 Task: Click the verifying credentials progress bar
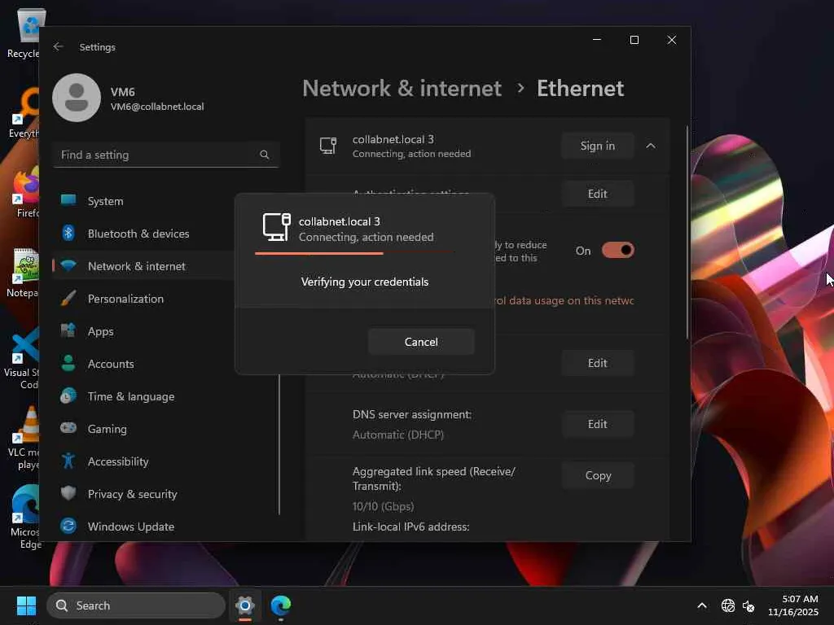(x=355, y=254)
